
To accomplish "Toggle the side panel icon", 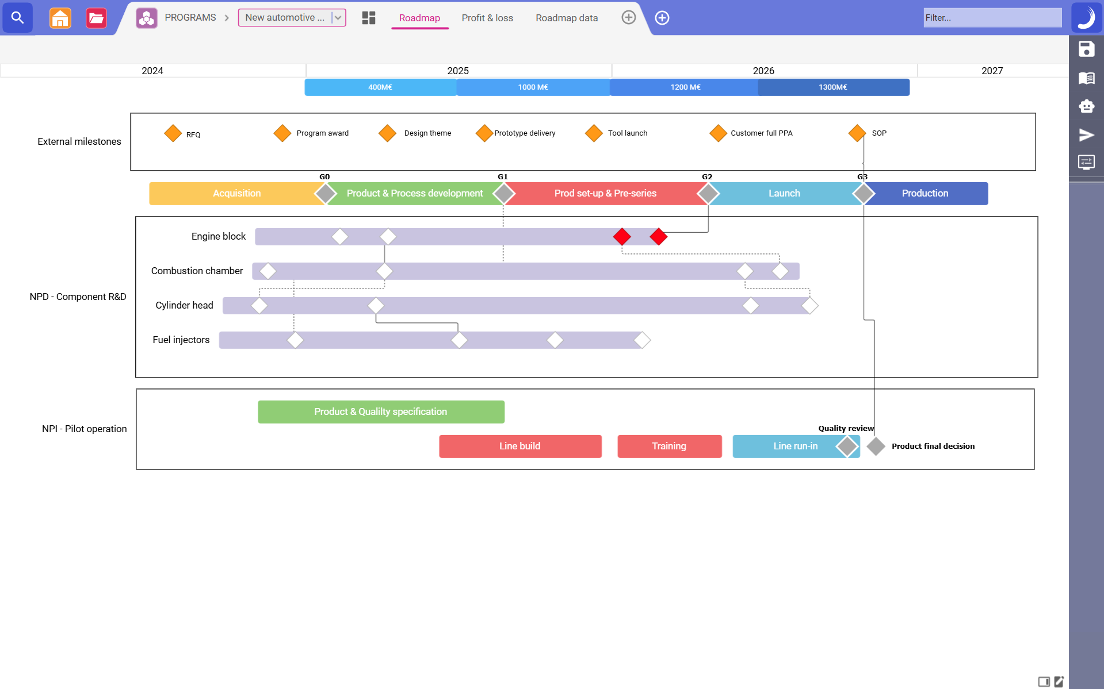I will tap(1044, 682).
